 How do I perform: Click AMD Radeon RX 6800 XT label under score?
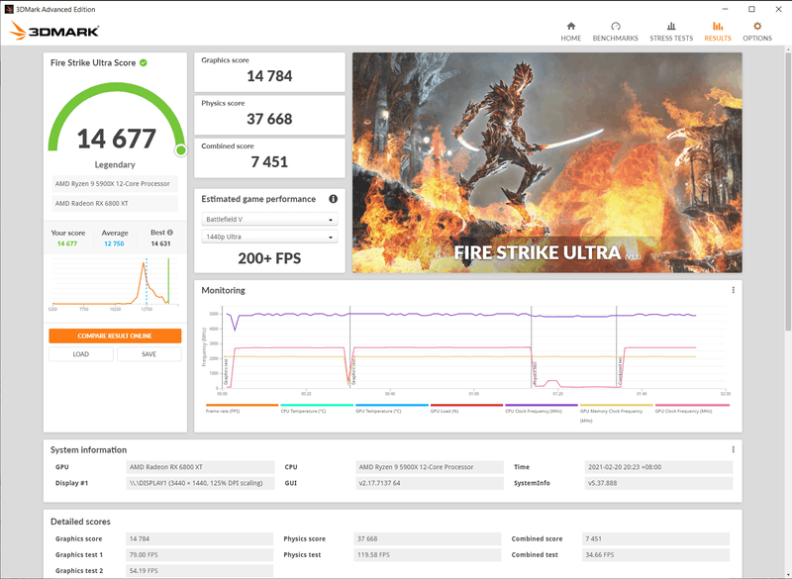coord(115,204)
